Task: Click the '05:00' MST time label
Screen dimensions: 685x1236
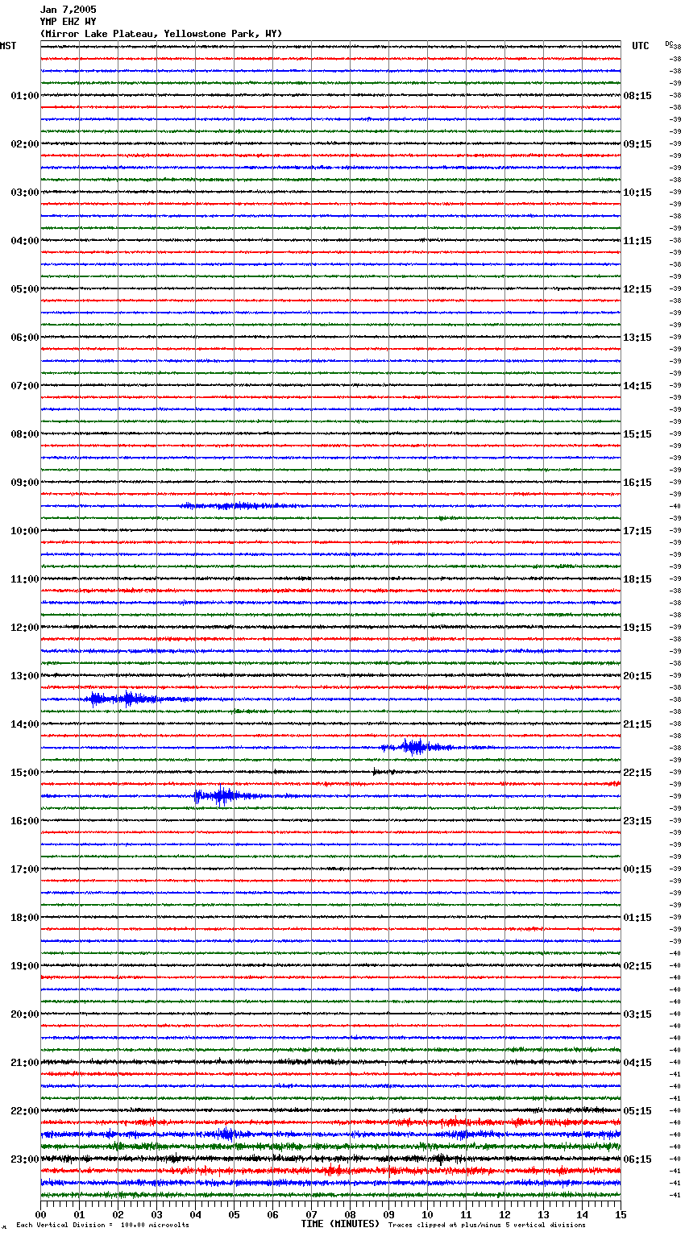Action: click(x=25, y=289)
